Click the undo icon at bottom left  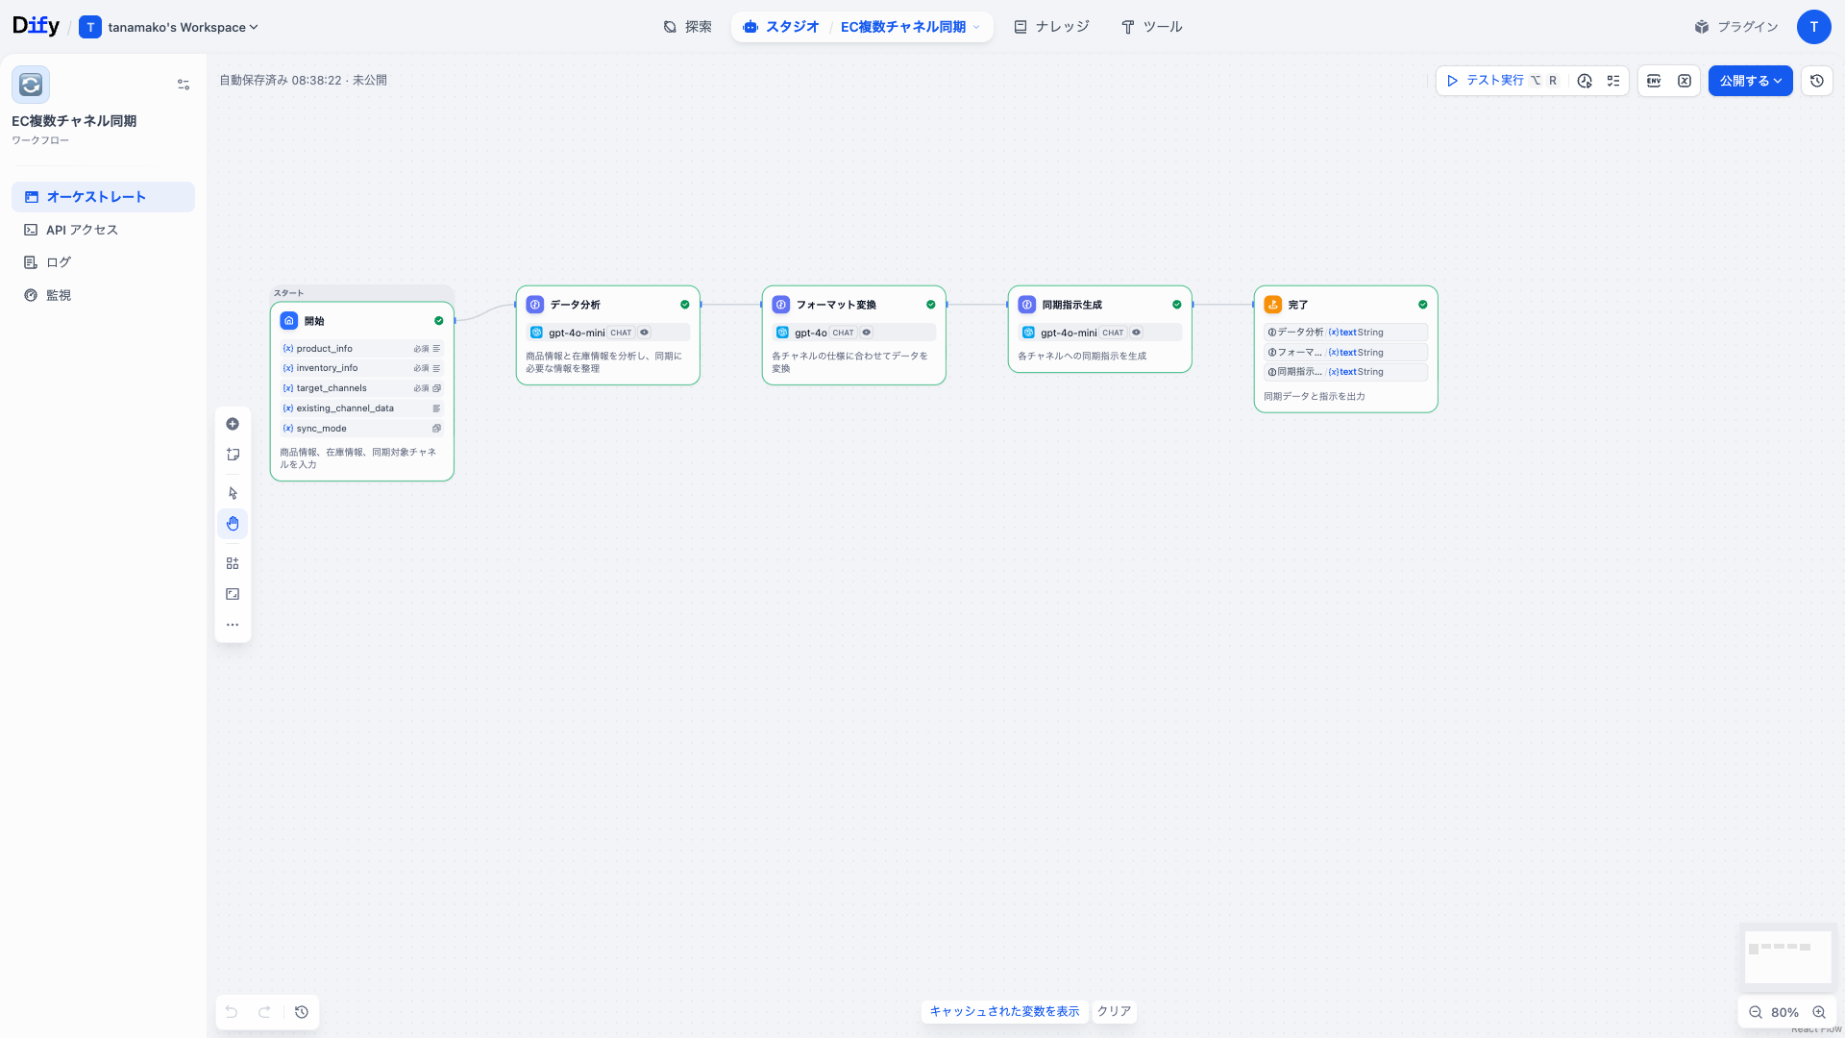[231, 1012]
